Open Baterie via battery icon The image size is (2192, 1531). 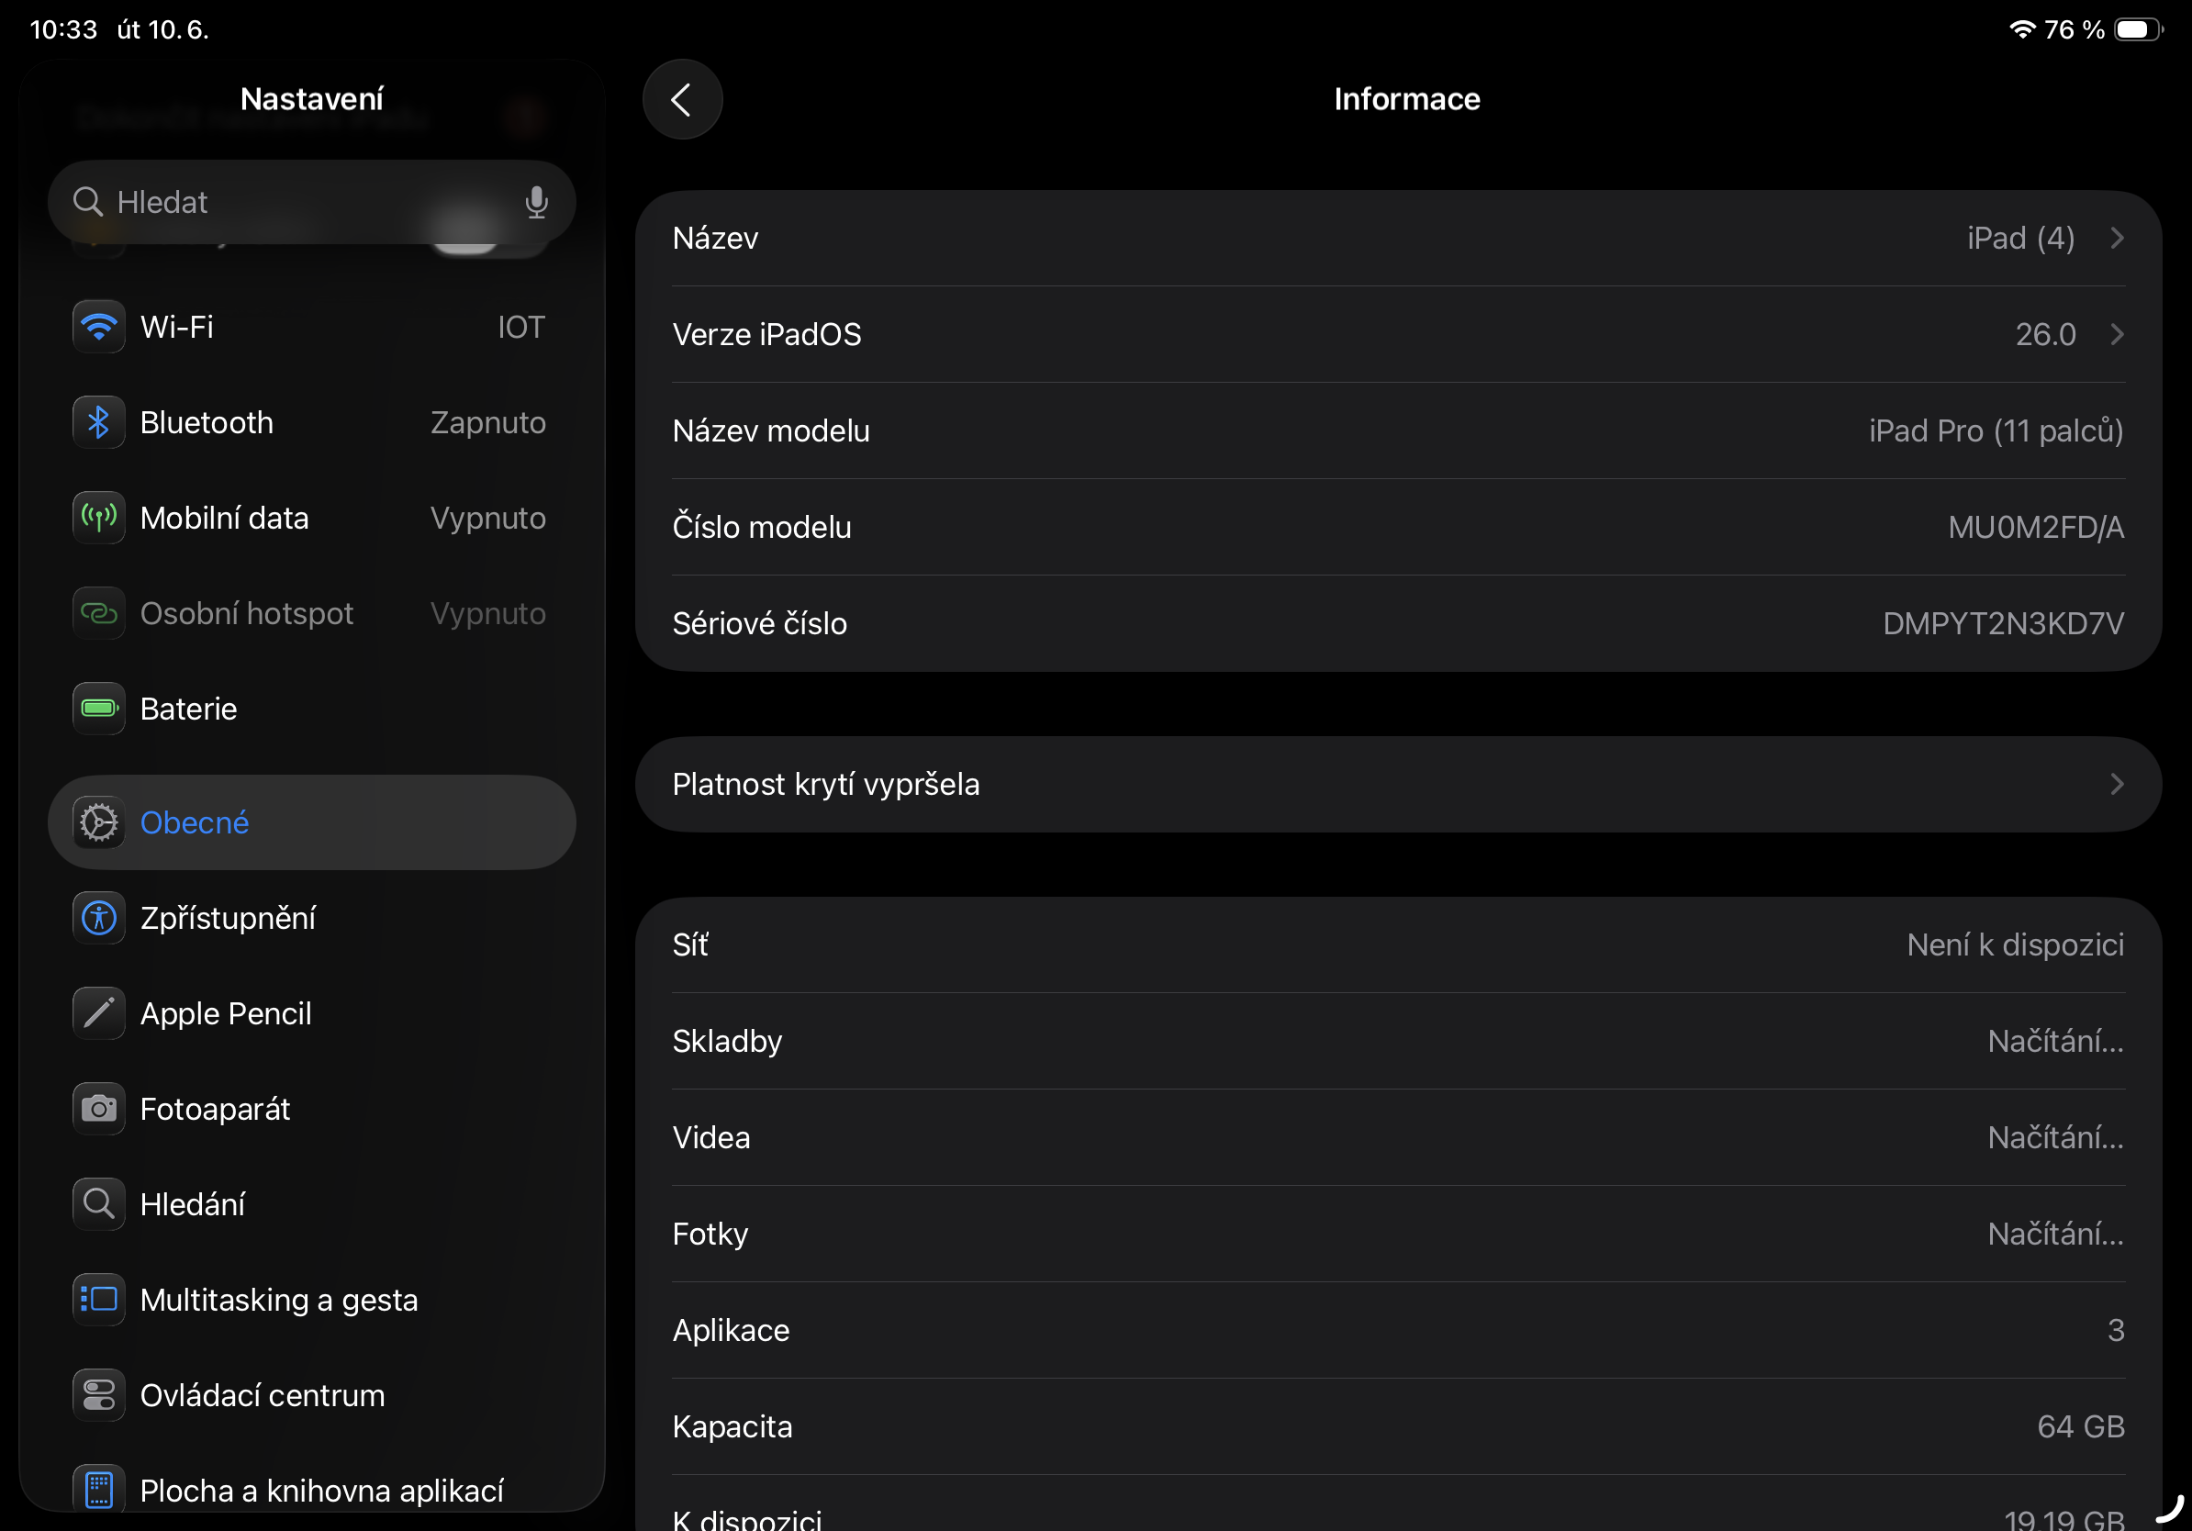coord(98,709)
